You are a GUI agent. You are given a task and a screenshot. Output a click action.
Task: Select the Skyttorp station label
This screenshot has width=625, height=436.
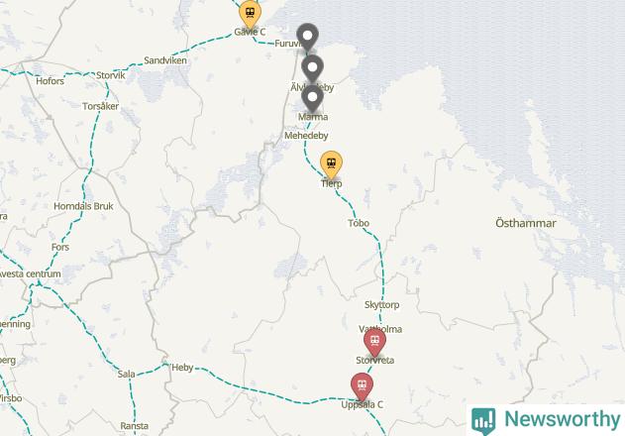[x=382, y=305]
